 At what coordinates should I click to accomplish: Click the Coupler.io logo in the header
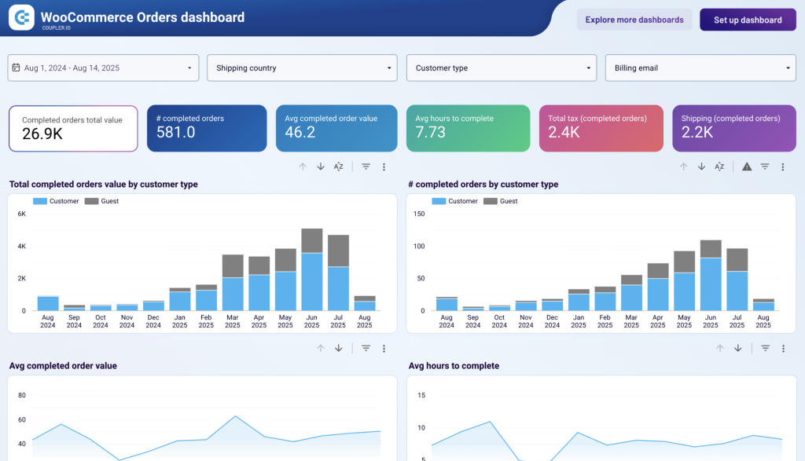pyautogui.click(x=21, y=17)
